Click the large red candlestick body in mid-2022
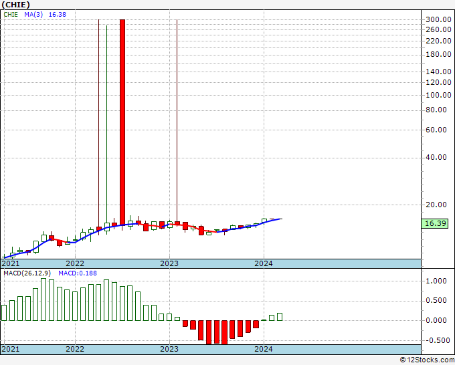This screenshot has height=365, width=455. (x=122, y=122)
